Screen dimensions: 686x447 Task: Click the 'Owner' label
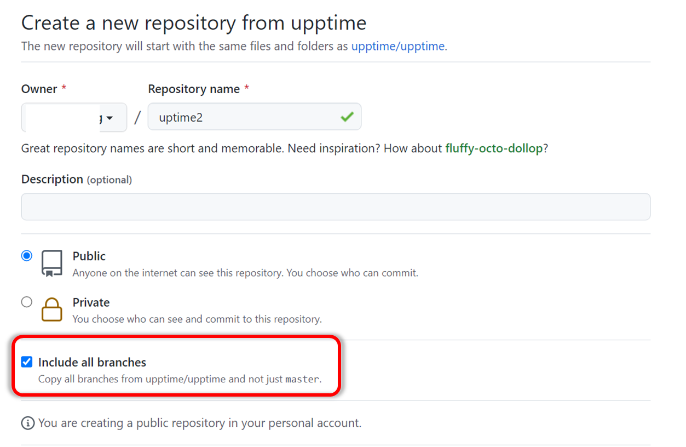click(x=39, y=89)
